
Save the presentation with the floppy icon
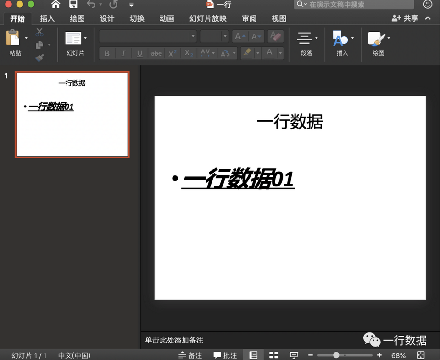(73, 4)
